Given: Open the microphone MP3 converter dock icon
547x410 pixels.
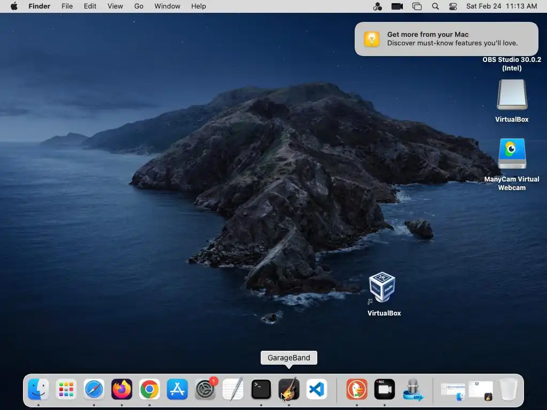Looking at the screenshot, I should 413,389.
